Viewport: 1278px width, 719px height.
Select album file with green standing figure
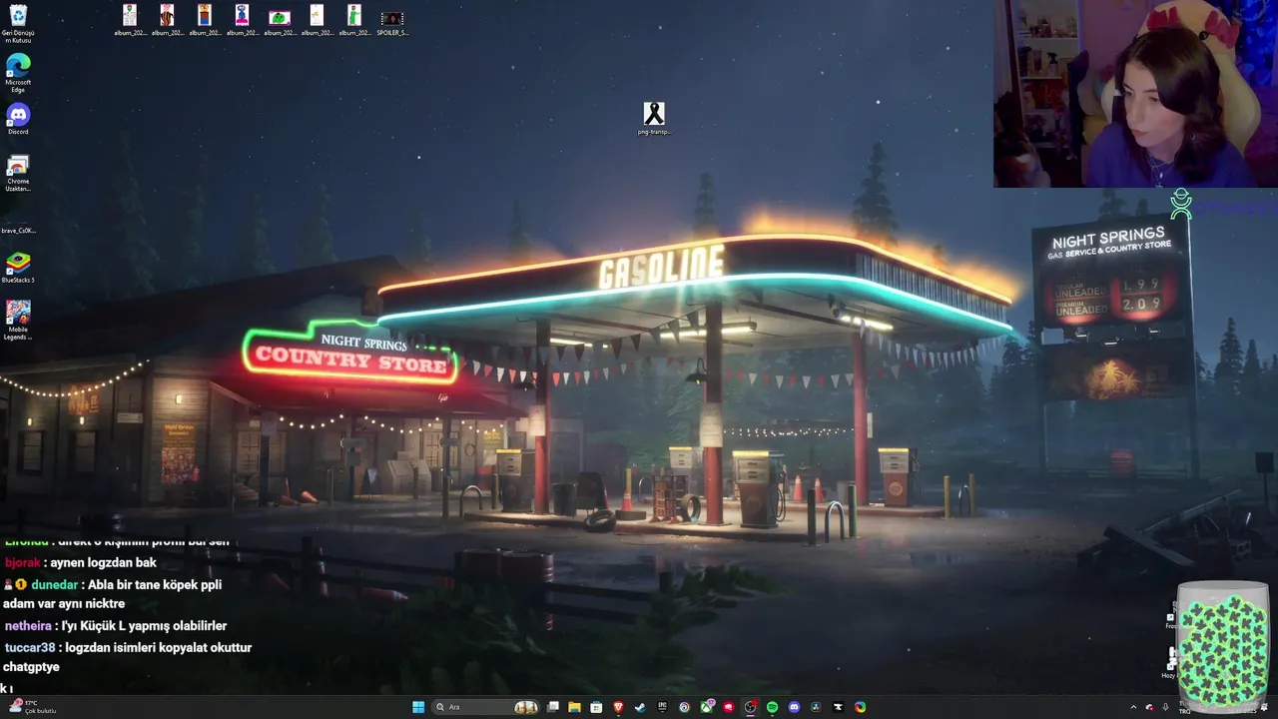[354, 20]
